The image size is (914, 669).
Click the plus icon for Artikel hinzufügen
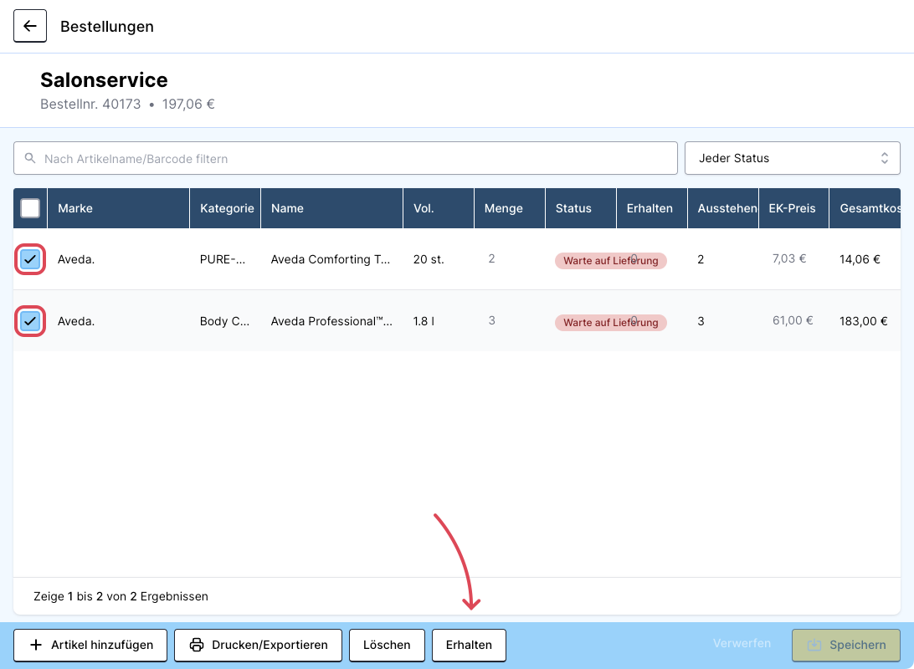pos(35,645)
